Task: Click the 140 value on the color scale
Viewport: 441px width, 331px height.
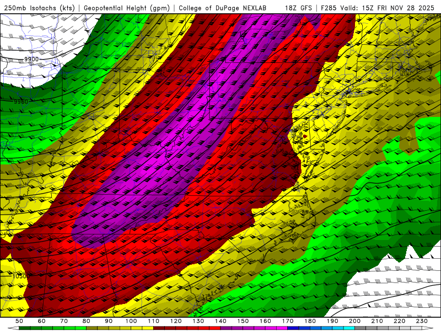Action: point(220,321)
